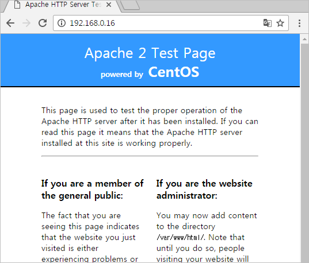Open the site information icon

[62, 23]
